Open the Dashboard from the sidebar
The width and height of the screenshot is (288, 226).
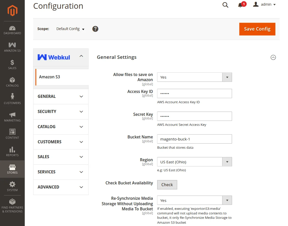[12, 30]
